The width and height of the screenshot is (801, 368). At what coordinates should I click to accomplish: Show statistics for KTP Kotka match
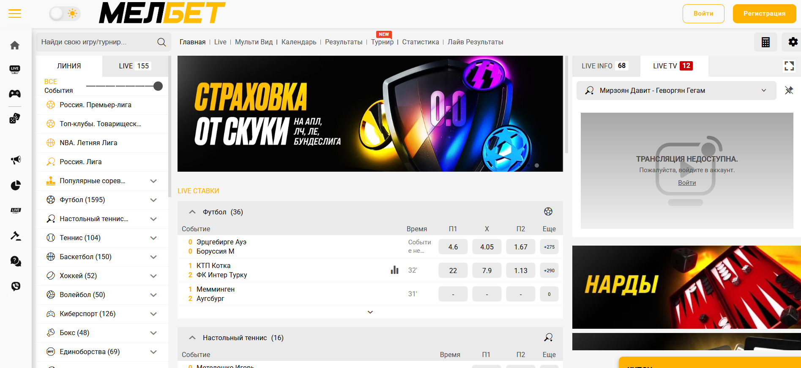pyautogui.click(x=394, y=270)
